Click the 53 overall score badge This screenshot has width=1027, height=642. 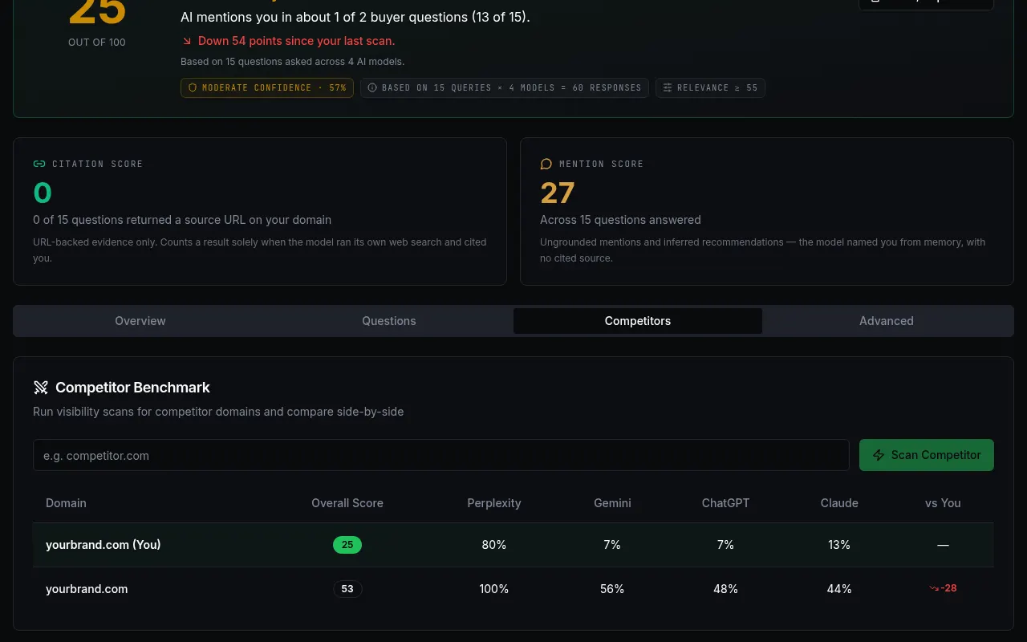coord(347,589)
